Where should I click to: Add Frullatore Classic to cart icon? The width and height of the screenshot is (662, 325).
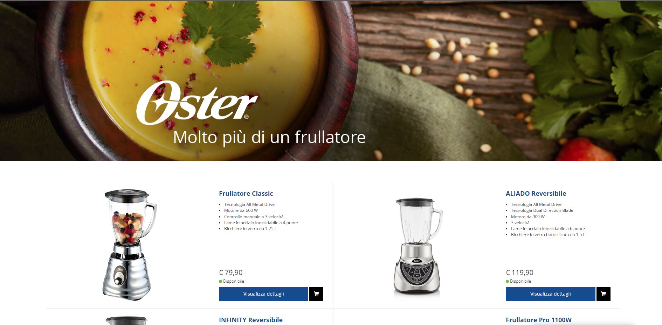point(316,294)
